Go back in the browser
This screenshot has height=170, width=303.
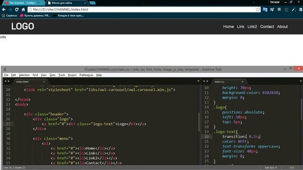[4, 9]
